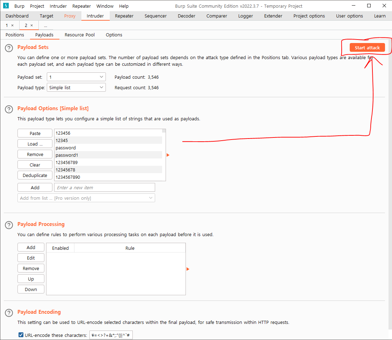Screen dimensions: 392x340
Task: Click Remove in Payload Processing
Action: click(31, 268)
